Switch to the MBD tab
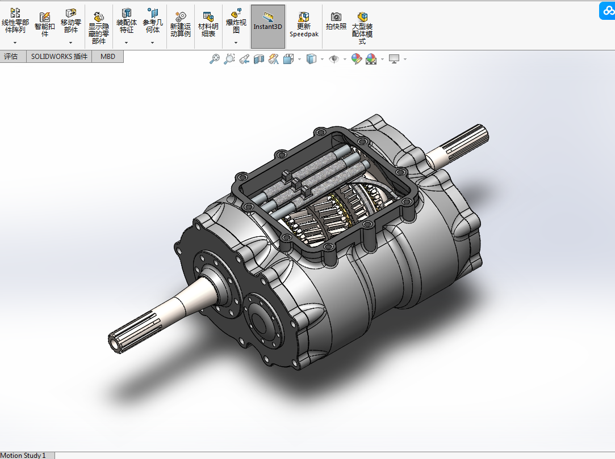 108,57
